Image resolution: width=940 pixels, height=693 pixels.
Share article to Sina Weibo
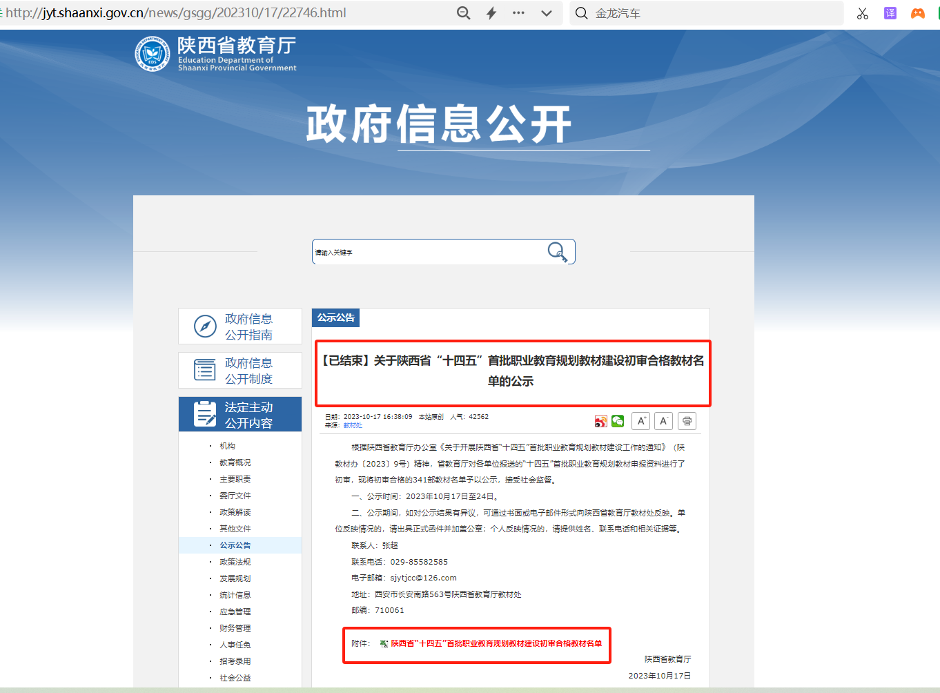pos(600,421)
